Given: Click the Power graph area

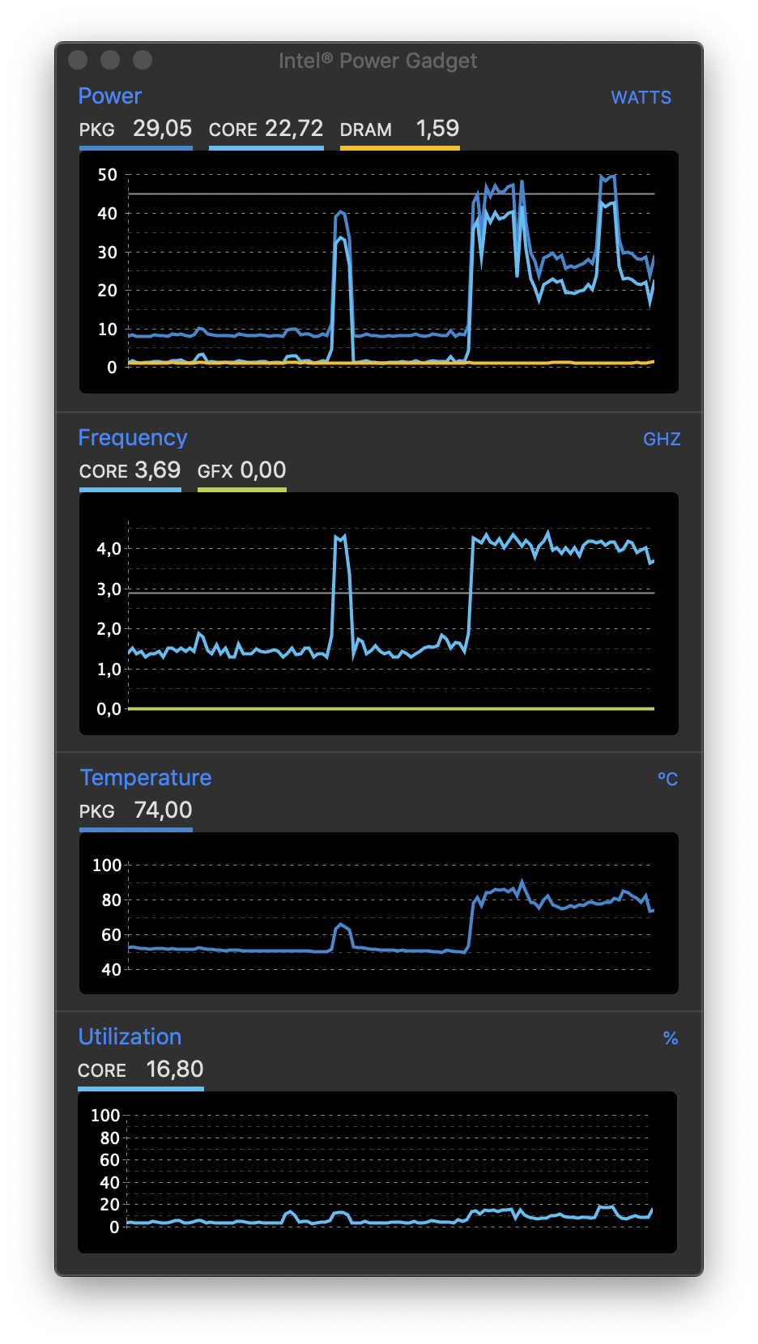Looking at the screenshot, I should (x=379, y=272).
